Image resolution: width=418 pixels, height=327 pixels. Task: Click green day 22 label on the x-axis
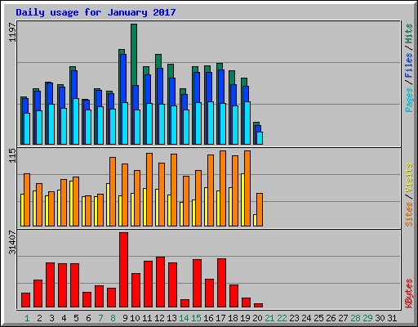[x=282, y=318]
